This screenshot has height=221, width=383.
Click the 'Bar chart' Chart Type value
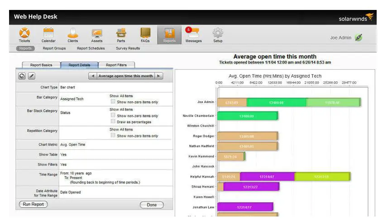[67, 87]
